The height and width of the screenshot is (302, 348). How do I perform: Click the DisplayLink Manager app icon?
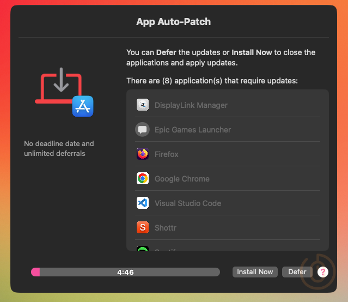click(x=143, y=105)
